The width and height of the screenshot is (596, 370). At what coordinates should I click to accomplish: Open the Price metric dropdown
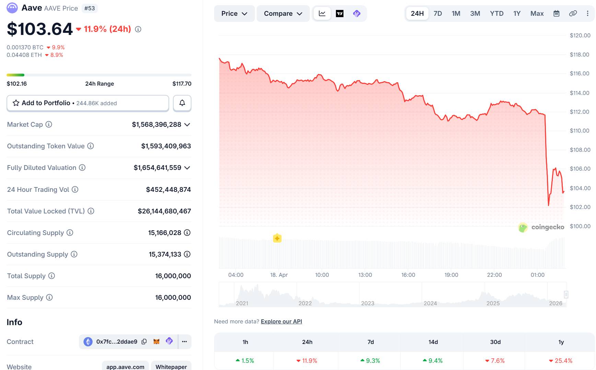click(x=234, y=13)
